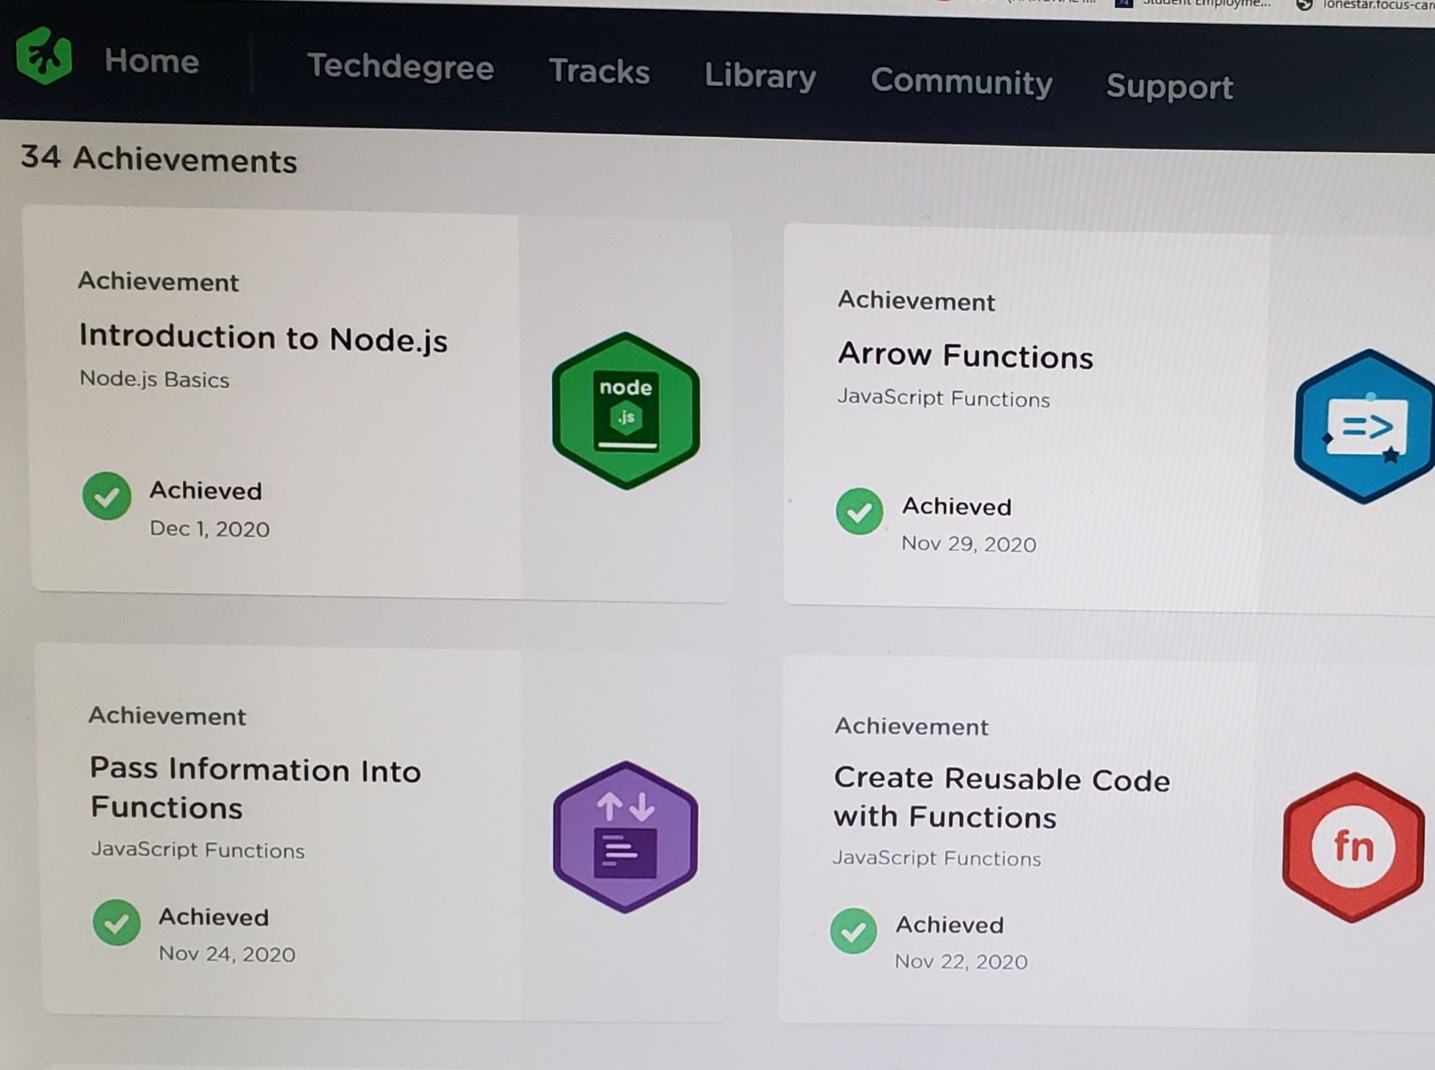Click JavaScript Functions under Create Reusable Code
This screenshot has height=1070, width=1435.
click(x=937, y=858)
